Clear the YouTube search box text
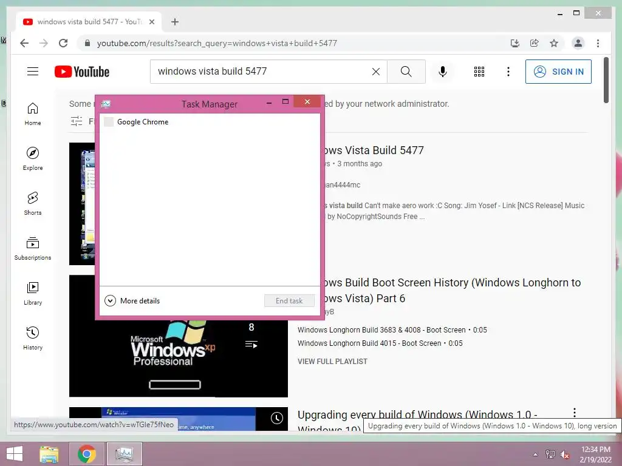Image resolution: width=622 pixels, height=466 pixels. [x=375, y=72]
